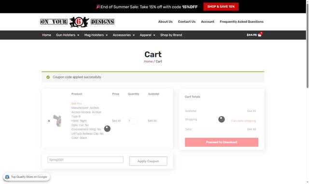Open the IWB Pro product link
Viewport: 309px width, 184px height.
(x=76, y=103)
